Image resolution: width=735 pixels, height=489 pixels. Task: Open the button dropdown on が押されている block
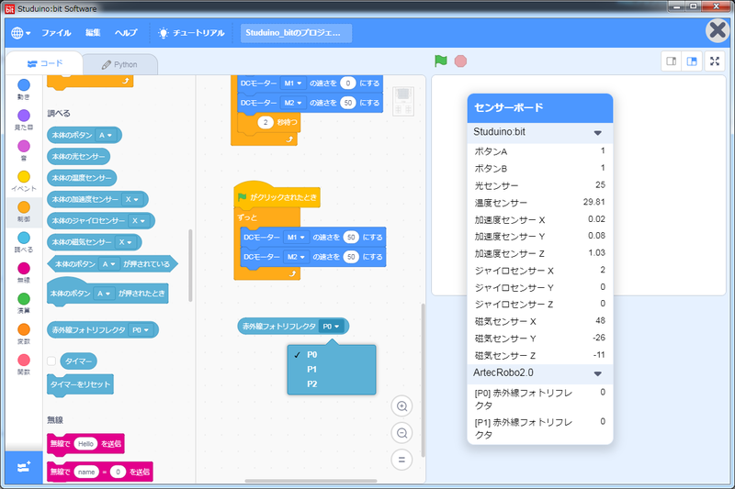click(x=109, y=264)
